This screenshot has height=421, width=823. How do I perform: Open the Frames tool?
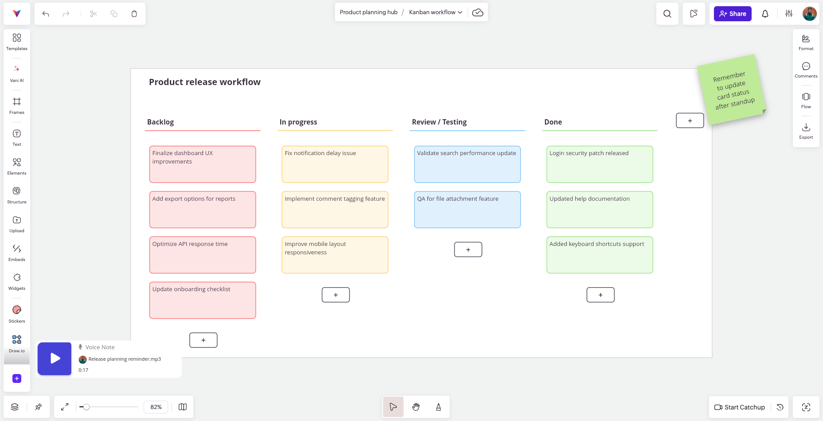tap(16, 105)
